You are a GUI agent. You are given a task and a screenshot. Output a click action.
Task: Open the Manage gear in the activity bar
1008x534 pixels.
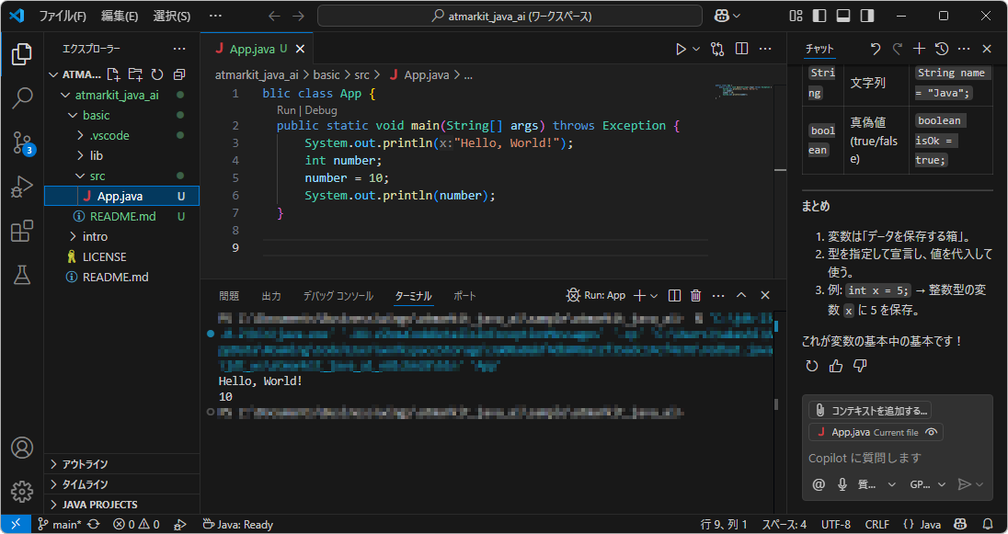[x=22, y=492]
